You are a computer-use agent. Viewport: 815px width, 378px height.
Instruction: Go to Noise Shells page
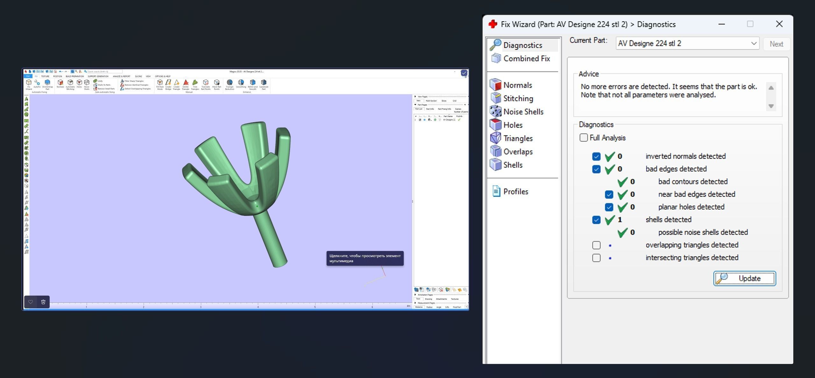click(523, 112)
